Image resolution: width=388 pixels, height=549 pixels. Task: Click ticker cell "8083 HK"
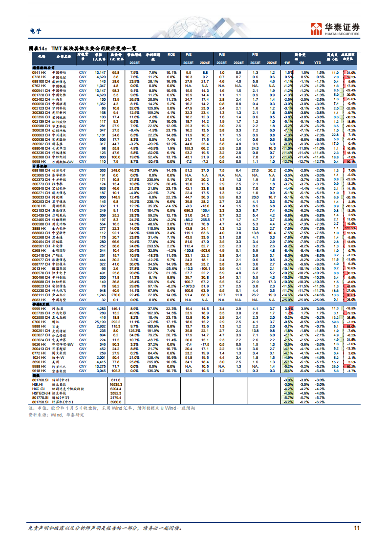coord(39,300)
